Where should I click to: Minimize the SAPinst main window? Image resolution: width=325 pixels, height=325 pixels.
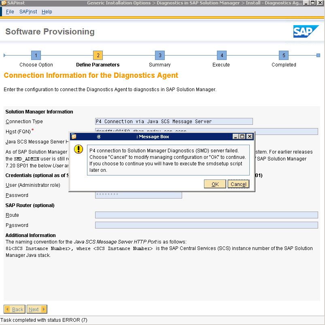pos(306,3)
